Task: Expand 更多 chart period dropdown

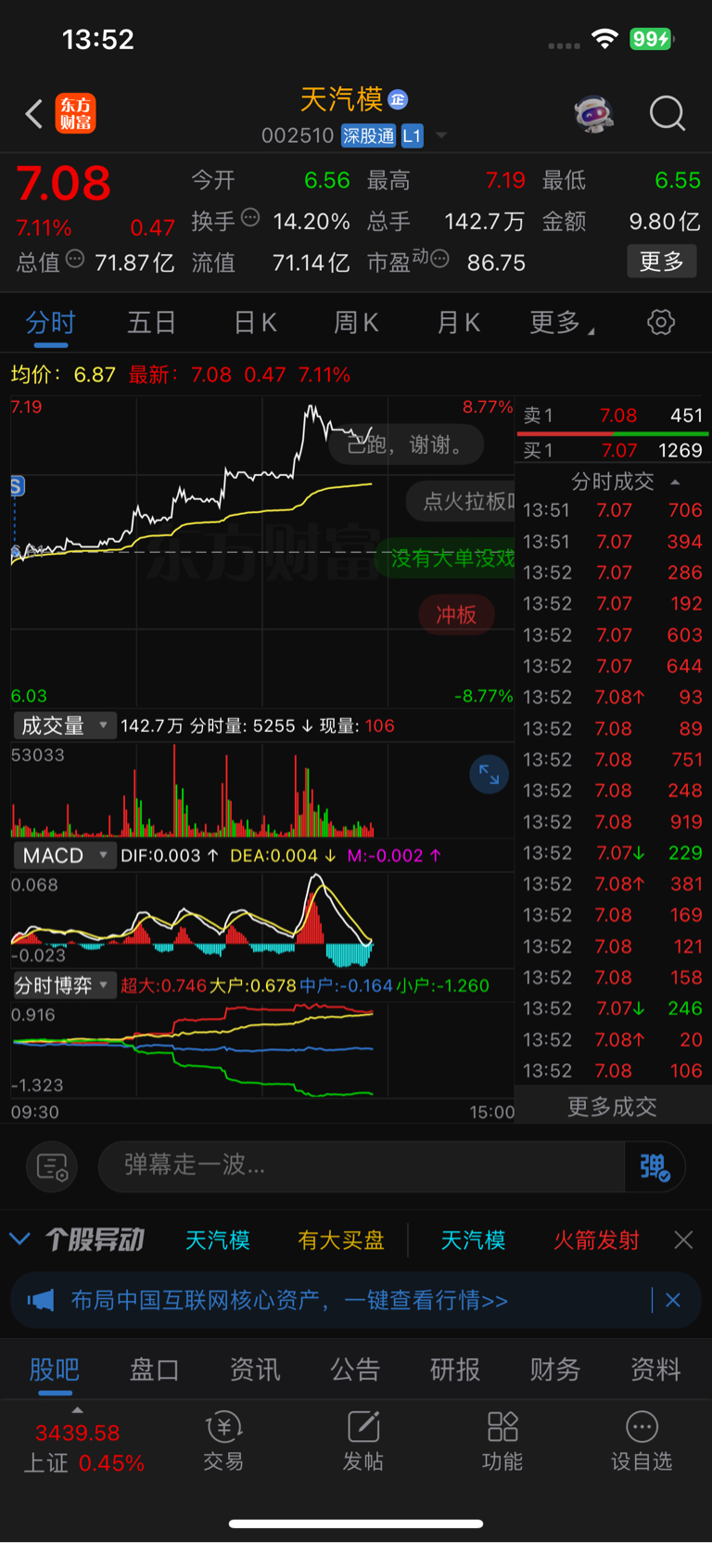Action: (562, 323)
